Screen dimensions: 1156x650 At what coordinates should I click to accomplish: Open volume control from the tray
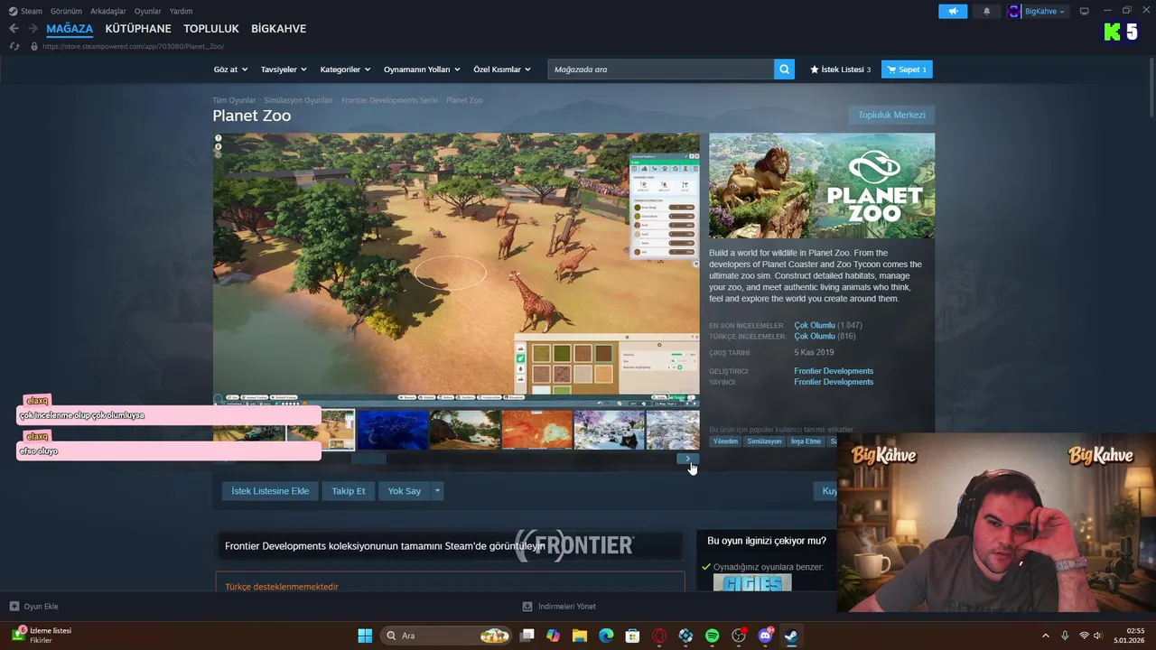click(1097, 636)
